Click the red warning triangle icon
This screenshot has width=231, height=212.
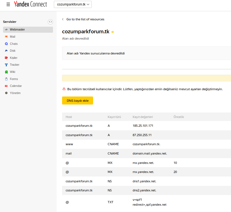point(64,89)
